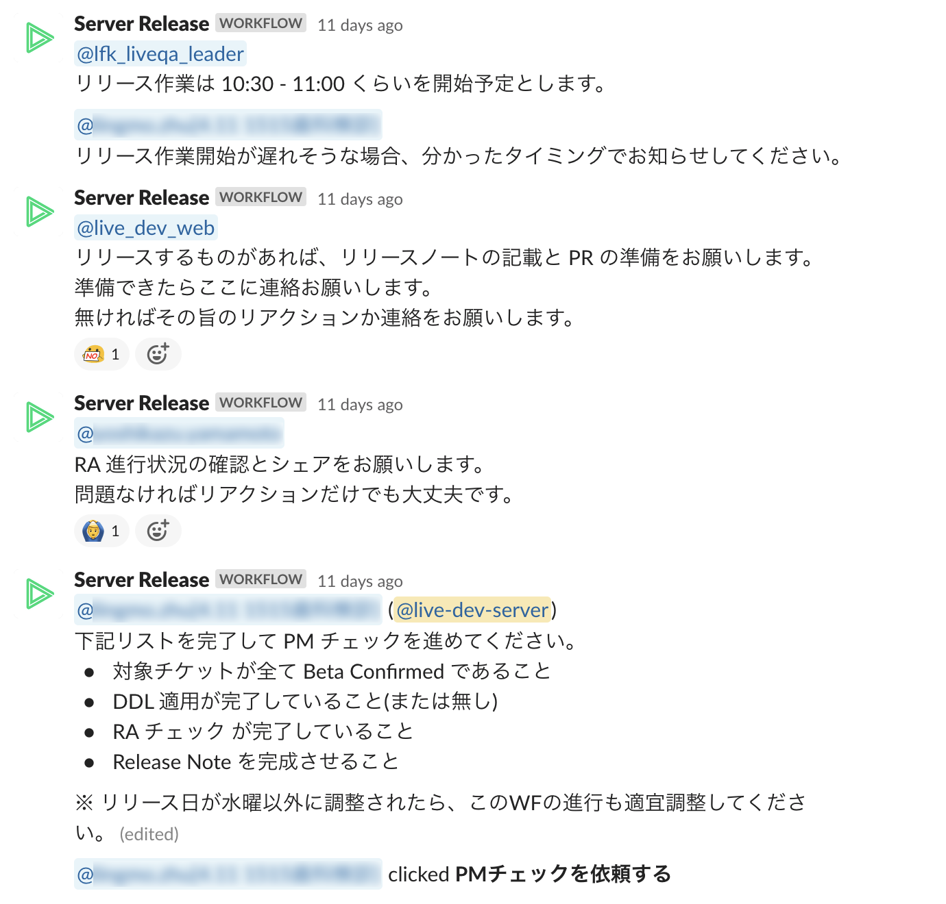
Task: Open the @lfk_liveqa_leader mention
Action: (x=160, y=54)
